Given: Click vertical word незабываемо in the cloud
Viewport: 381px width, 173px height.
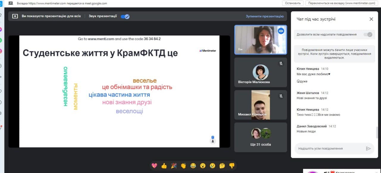Looking at the screenshot, I should 65,86.
